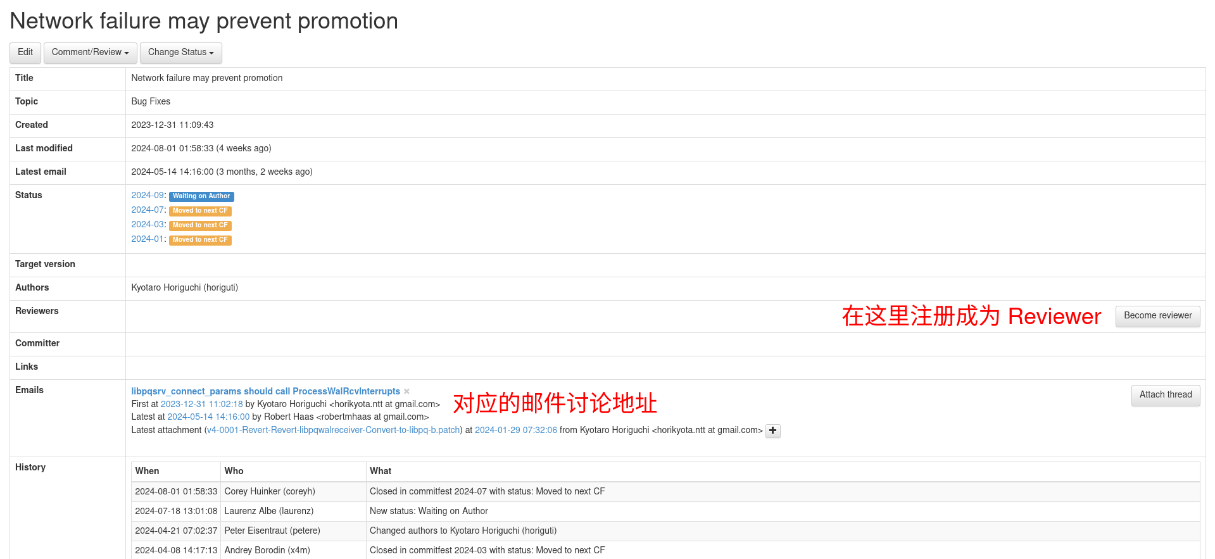The height and width of the screenshot is (559, 1215).
Task: Click the Edit button
Action: pyautogui.click(x=25, y=53)
